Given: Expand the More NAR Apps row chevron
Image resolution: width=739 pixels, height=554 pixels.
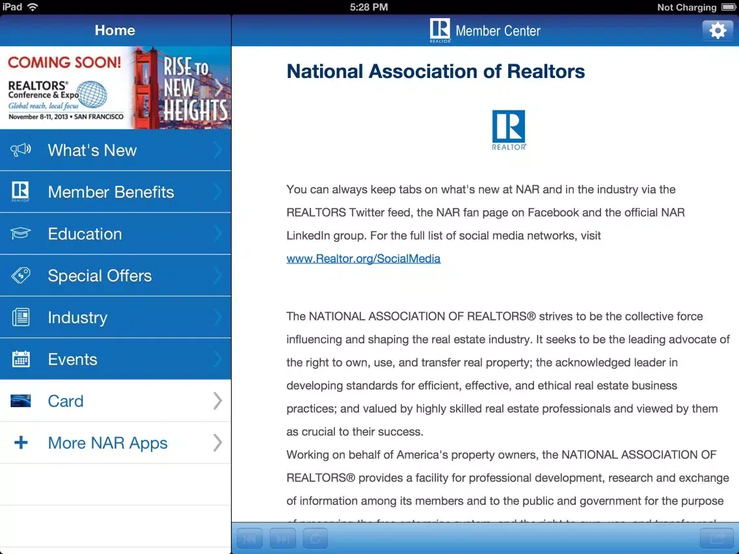Looking at the screenshot, I should tap(218, 443).
